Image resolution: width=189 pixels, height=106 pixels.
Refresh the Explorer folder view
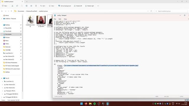click(151, 11)
